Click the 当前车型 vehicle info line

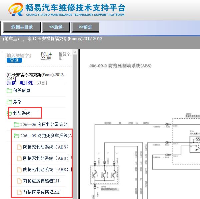tap(51, 39)
